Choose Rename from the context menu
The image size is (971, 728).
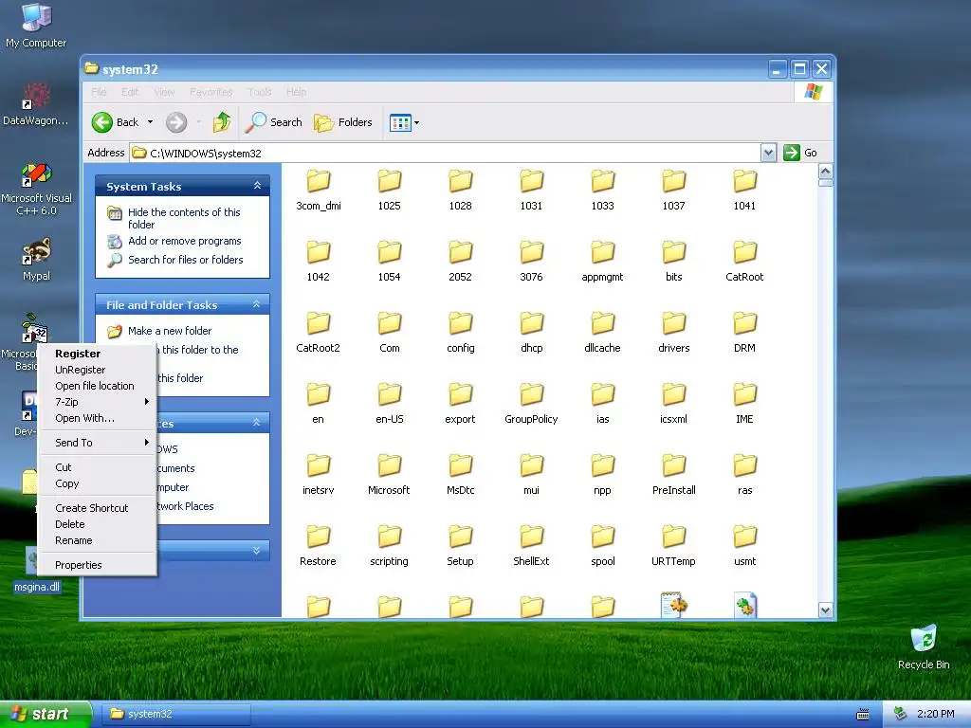97,540
